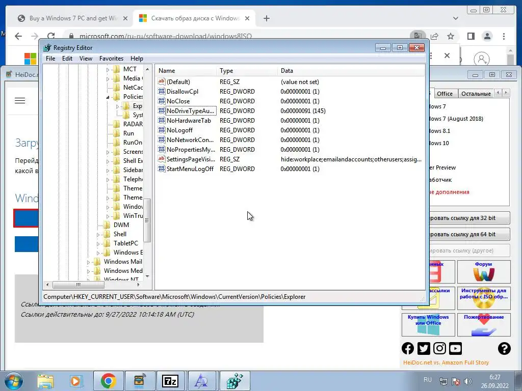Click the HeiDoc help question mark icon
This screenshot has width=522, height=391.
click(x=504, y=348)
